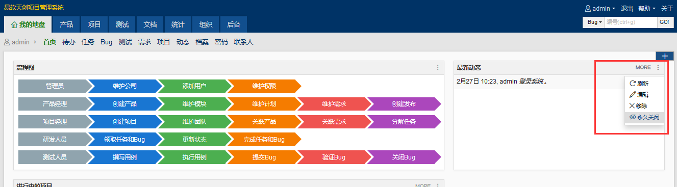Screen dimensions: 677x187
Task: Click the refresh icon in the block menu
Action: 633,83
